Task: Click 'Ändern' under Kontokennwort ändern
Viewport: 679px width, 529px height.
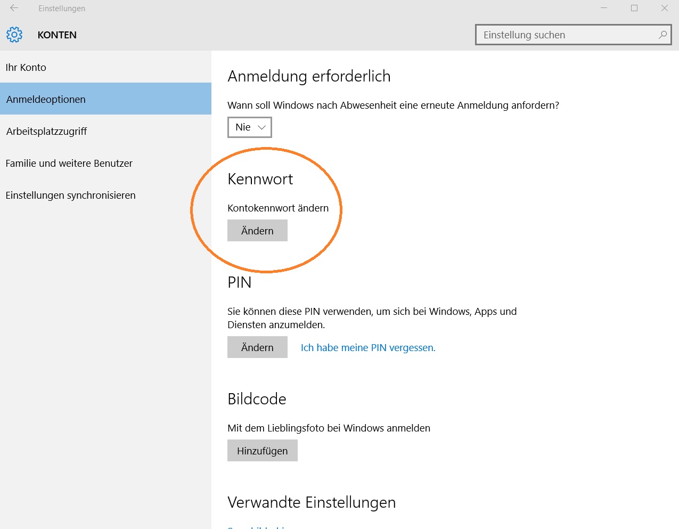Action: click(x=257, y=231)
